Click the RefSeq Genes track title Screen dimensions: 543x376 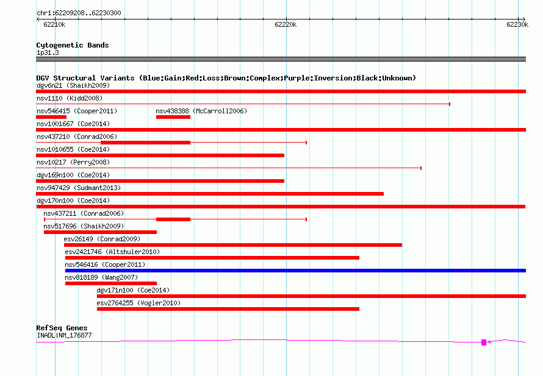(x=62, y=328)
